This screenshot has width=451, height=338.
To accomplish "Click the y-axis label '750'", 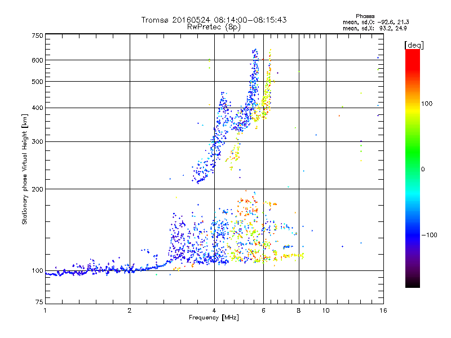I will coord(37,35).
